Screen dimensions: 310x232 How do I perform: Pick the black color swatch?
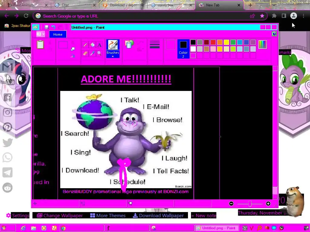tap(193, 42)
